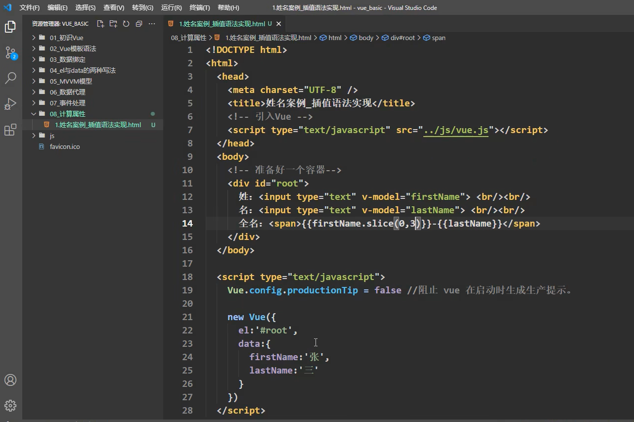634x422 pixels.
Task: Click line number 7 in gutter
Action: [x=190, y=130]
